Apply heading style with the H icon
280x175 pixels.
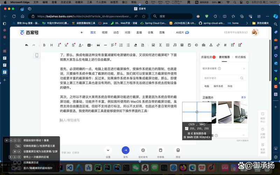pyautogui.click(x=51, y=45)
